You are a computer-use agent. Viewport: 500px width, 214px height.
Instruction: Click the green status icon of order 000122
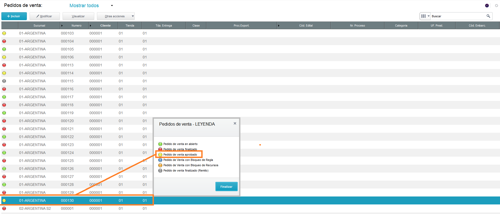click(4, 137)
